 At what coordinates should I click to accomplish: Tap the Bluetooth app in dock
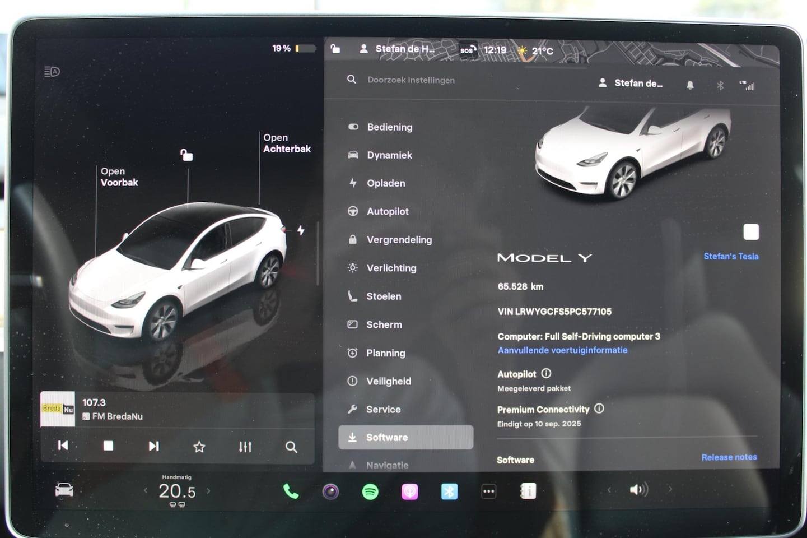tap(449, 491)
